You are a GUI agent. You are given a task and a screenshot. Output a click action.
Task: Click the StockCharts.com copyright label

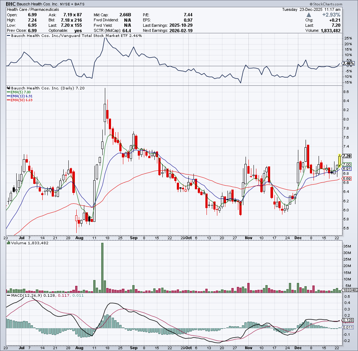[326, 4]
